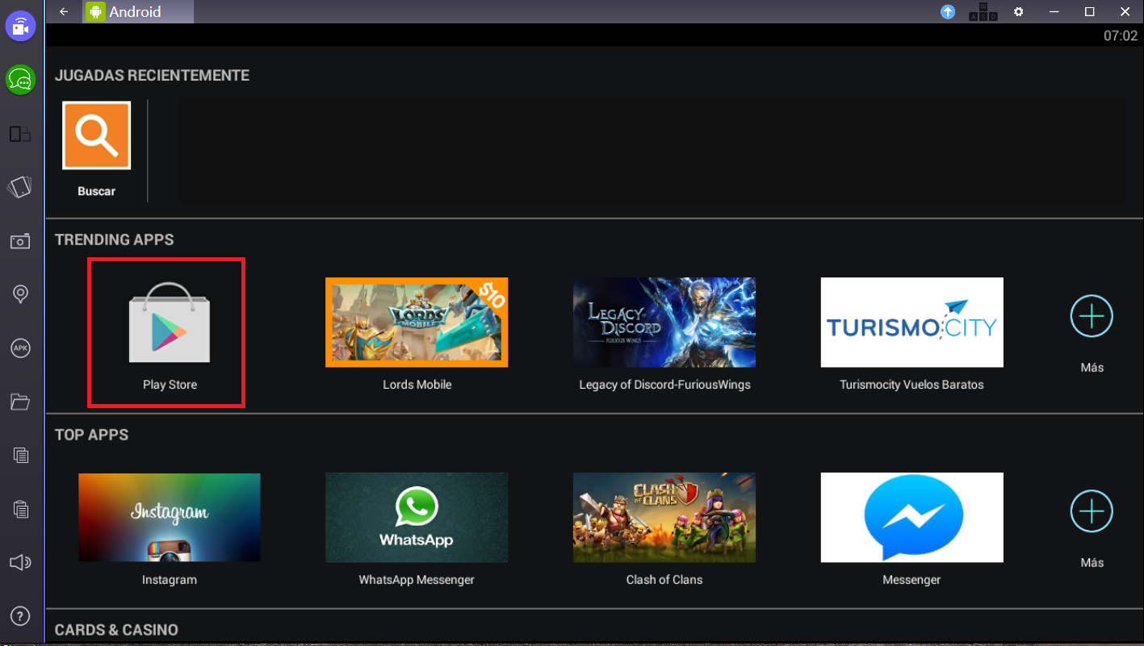This screenshot has width=1144, height=646.
Task: Click the orange Buscar search icon
Action: click(97, 135)
